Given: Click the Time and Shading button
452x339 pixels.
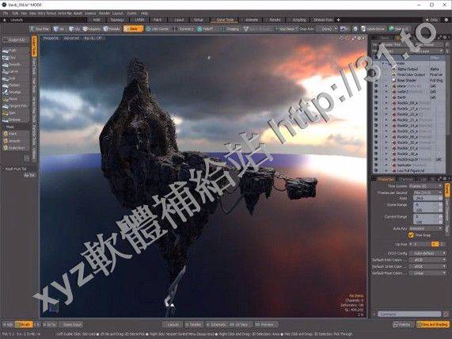Looking at the screenshot, I should [433, 325].
